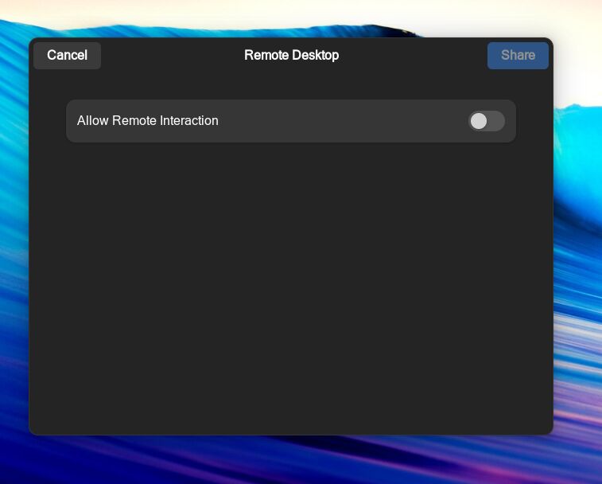Cancel the Remote Desktop dialog
This screenshot has width=602, height=484.
[x=67, y=56]
